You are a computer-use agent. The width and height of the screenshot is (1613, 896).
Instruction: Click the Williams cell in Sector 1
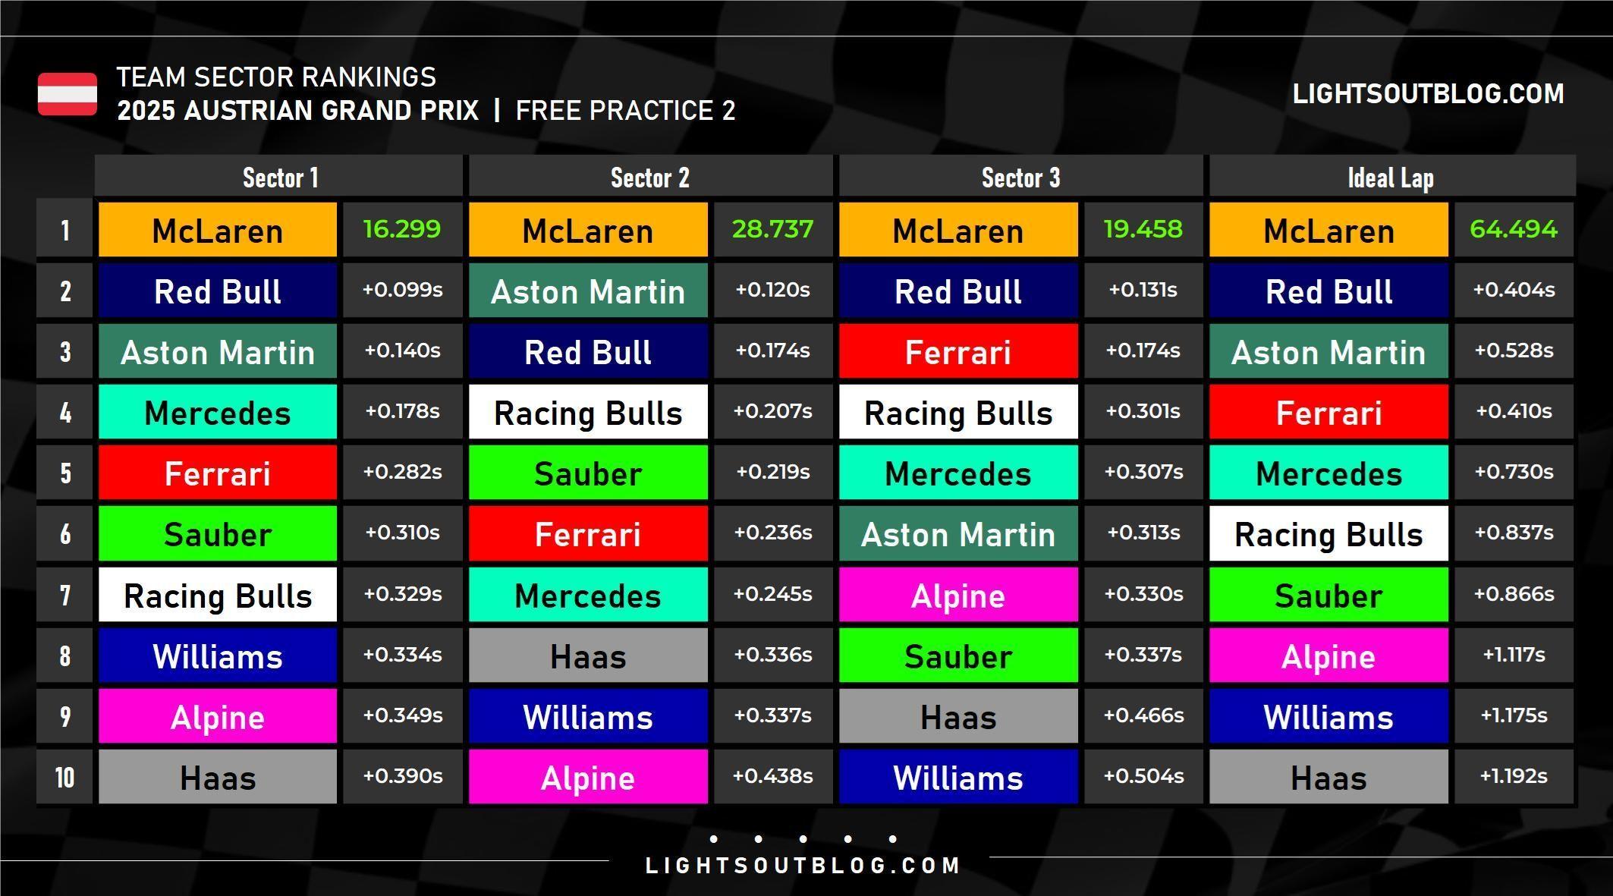click(218, 655)
